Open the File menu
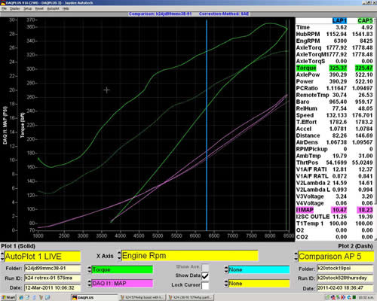The image size is (377, 301). [x=4, y=8]
